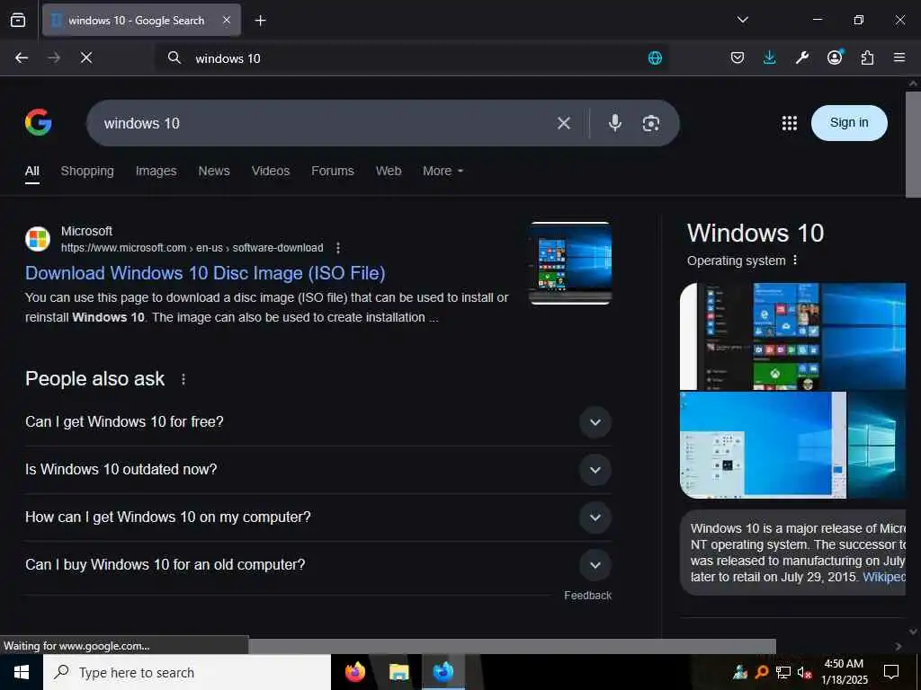Image resolution: width=921 pixels, height=690 pixels.
Task: Go back to the previous page
Action: (x=22, y=57)
